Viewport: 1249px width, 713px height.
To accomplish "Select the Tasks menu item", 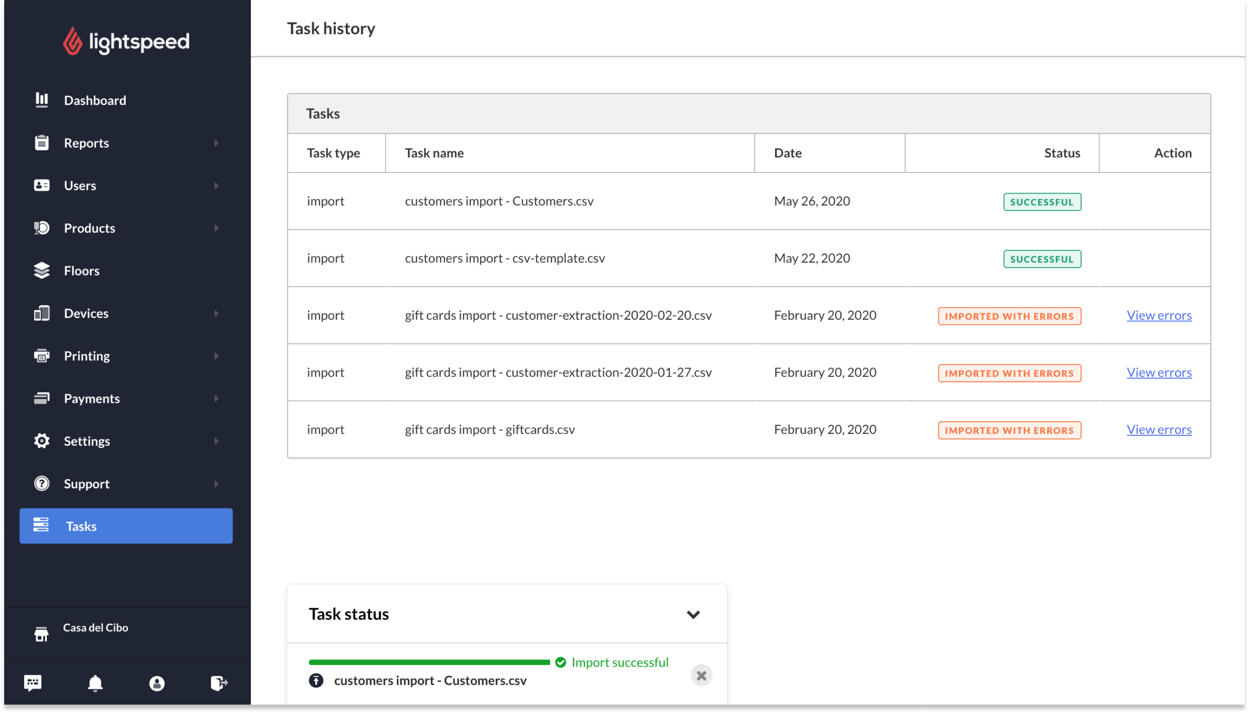I will tap(126, 526).
